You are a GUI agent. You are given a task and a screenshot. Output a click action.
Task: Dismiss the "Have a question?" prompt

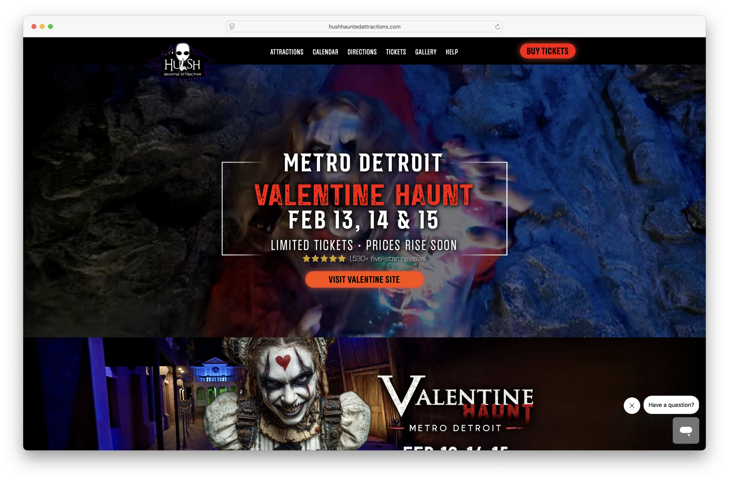tap(632, 405)
